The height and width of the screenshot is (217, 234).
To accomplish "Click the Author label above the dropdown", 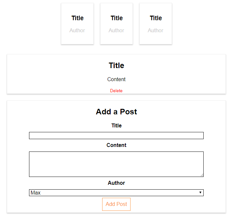I will pos(117,183).
